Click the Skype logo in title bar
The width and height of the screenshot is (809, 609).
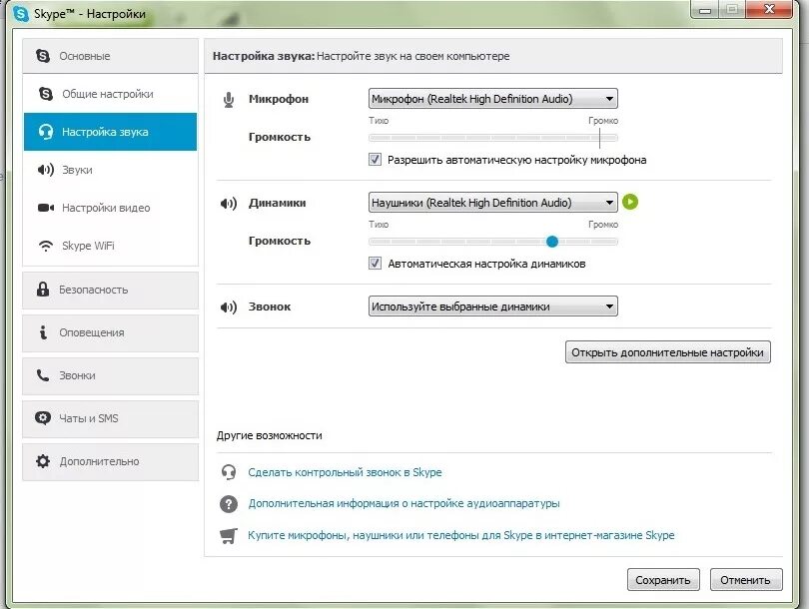point(21,13)
